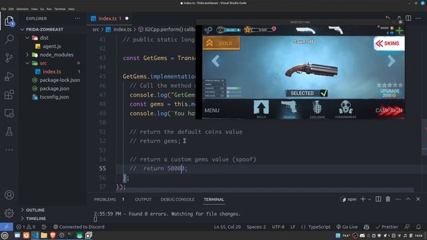Open the Accounts menu icon
The image size is (427, 240).
tap(9, 195)
